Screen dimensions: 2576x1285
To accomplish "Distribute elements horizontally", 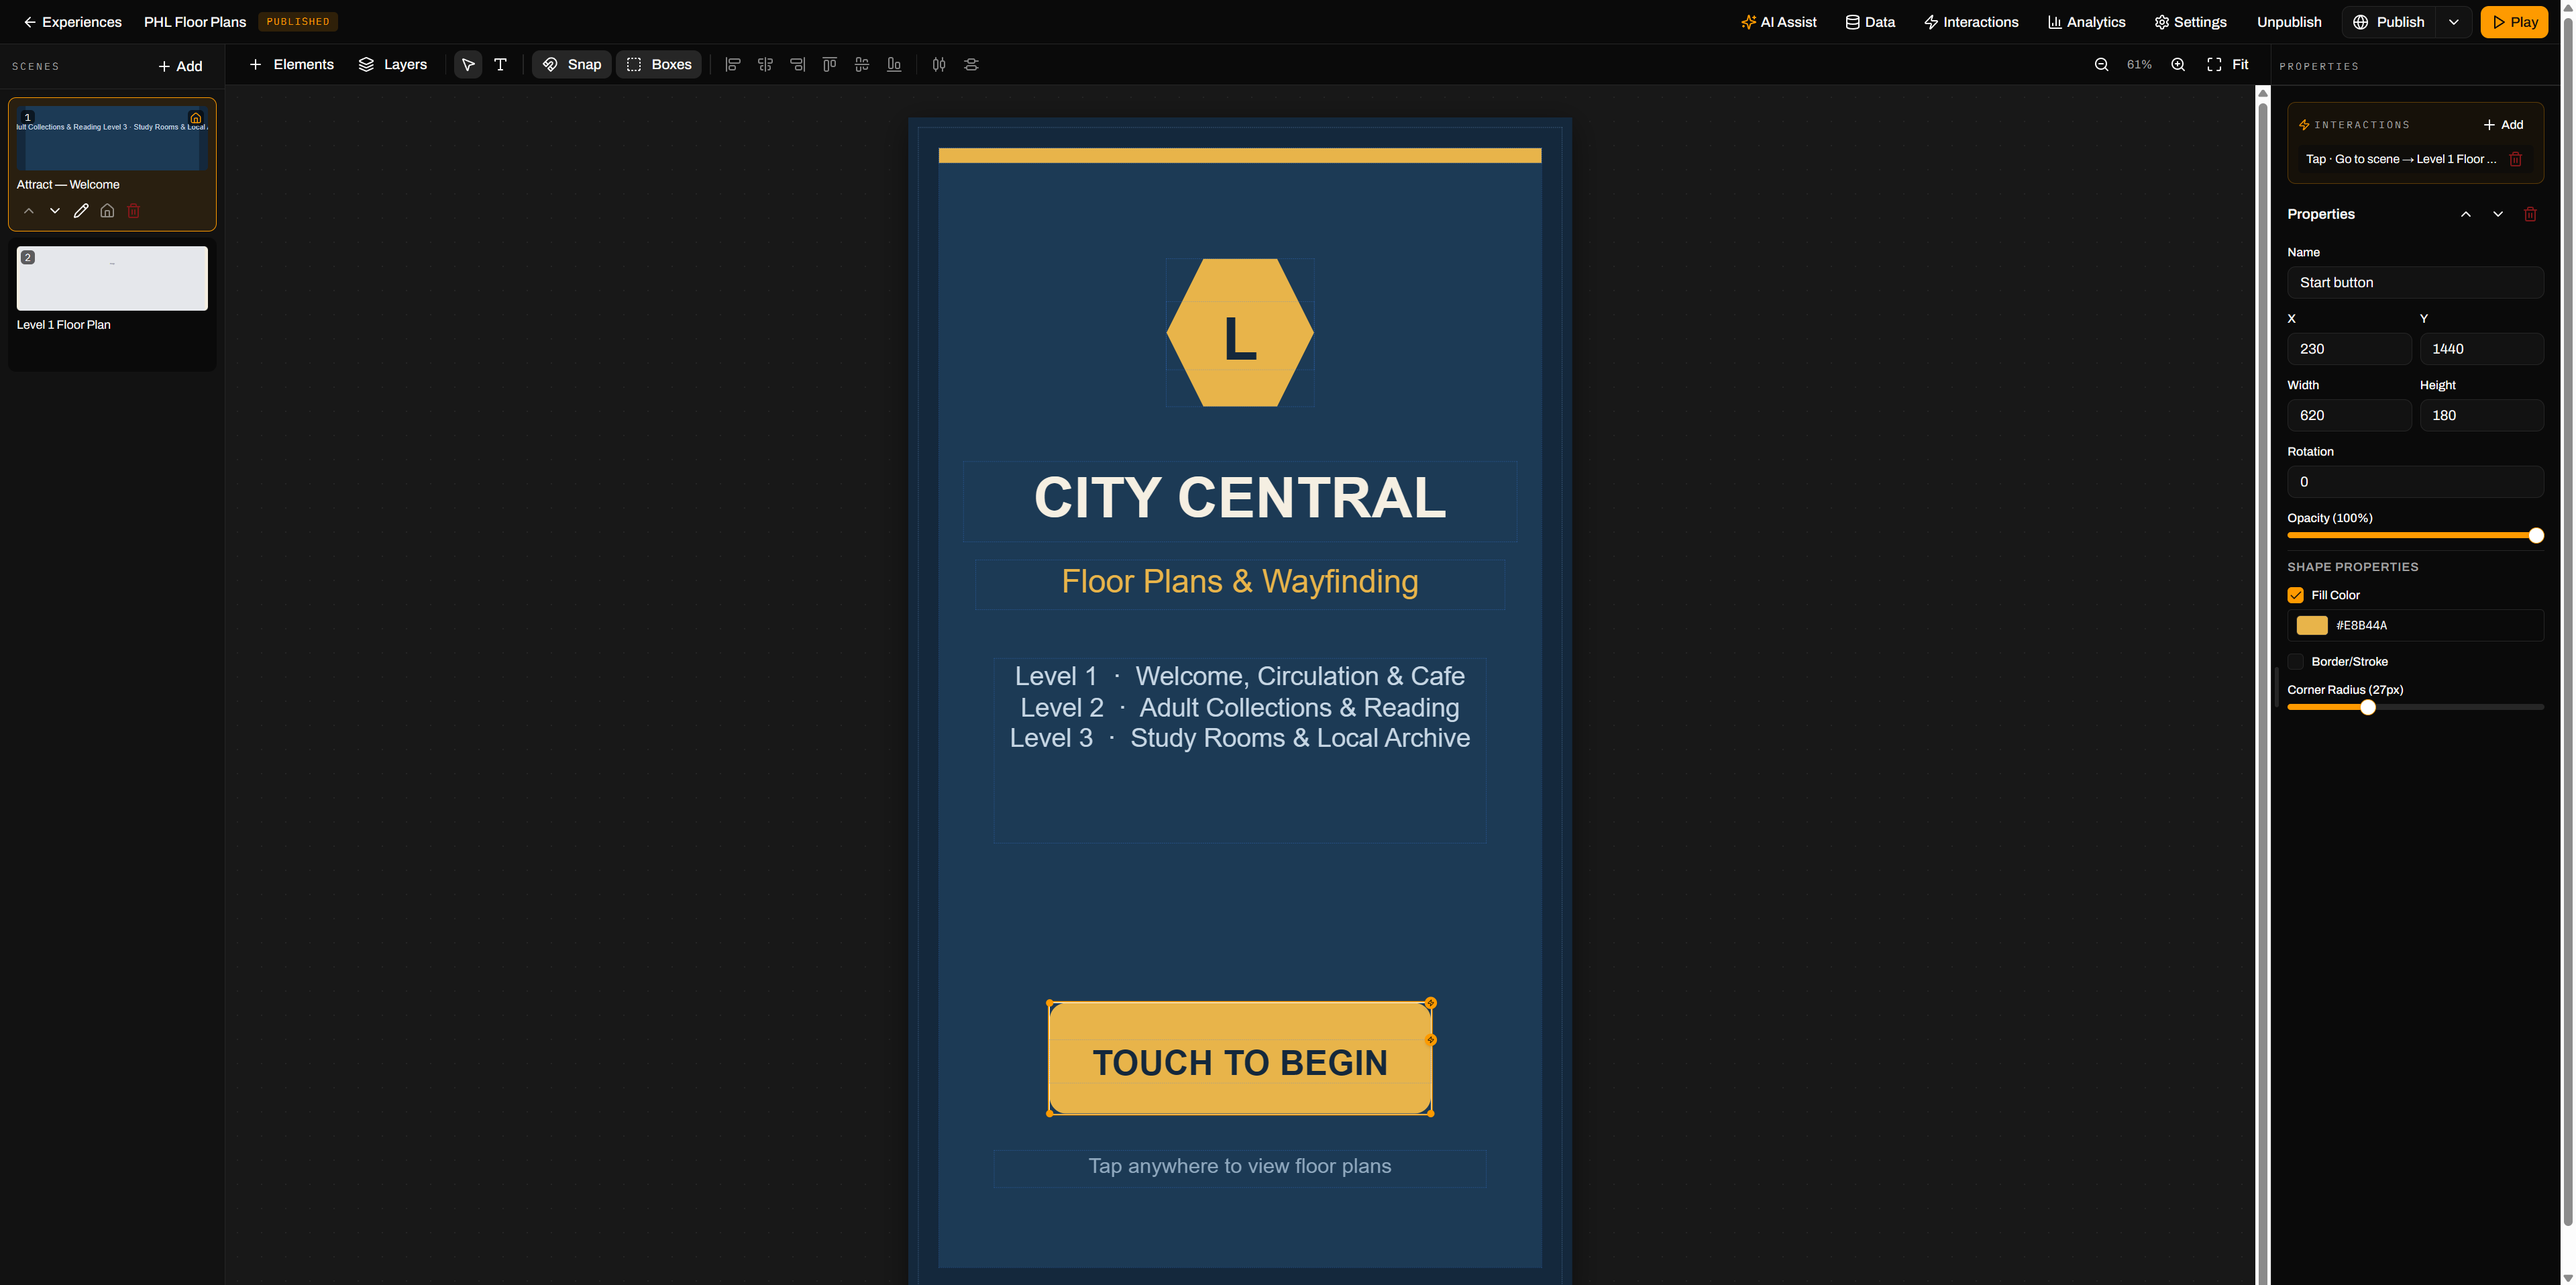I will pyautogui.click(x=939, y=65).
